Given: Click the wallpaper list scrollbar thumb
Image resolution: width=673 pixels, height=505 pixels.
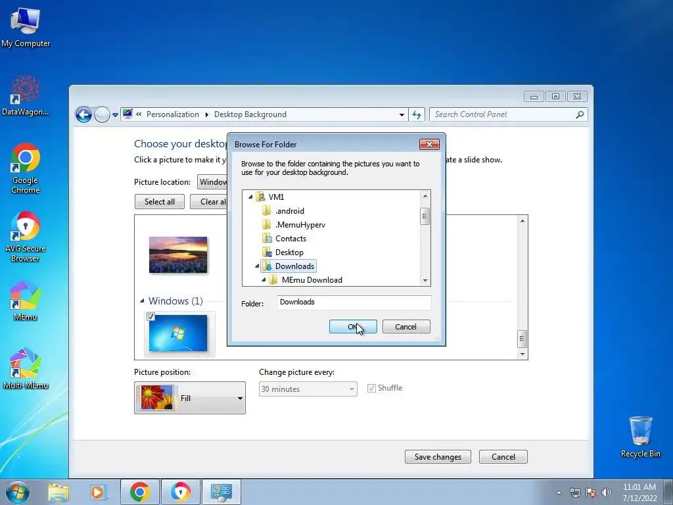Looking at the screenshot, I should pos(522,339).
